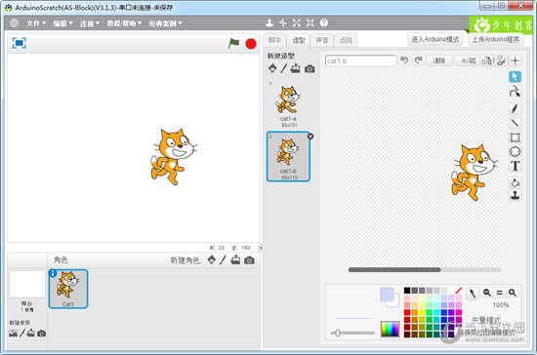Pick the bright red color swatch
Screen dimensions: 537x355
(x=407, y=312)
